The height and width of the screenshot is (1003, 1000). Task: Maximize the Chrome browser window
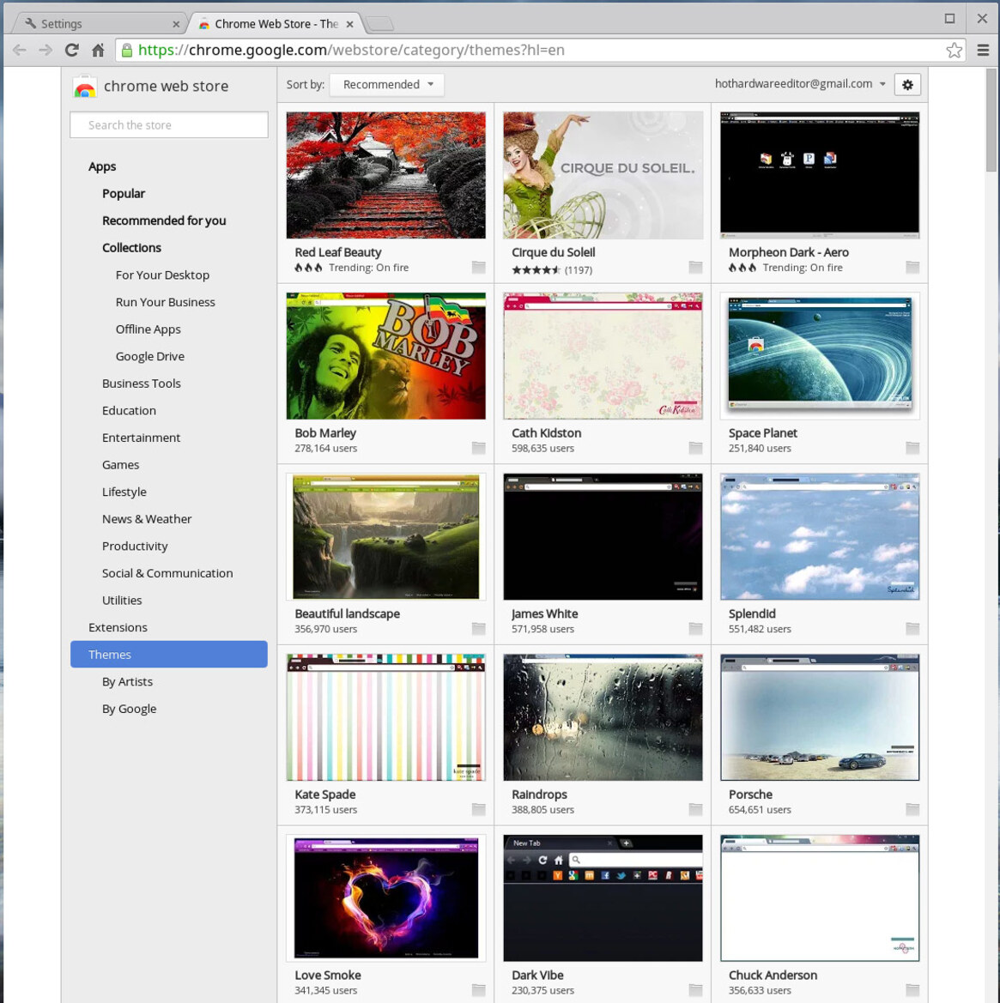(949, 19)
